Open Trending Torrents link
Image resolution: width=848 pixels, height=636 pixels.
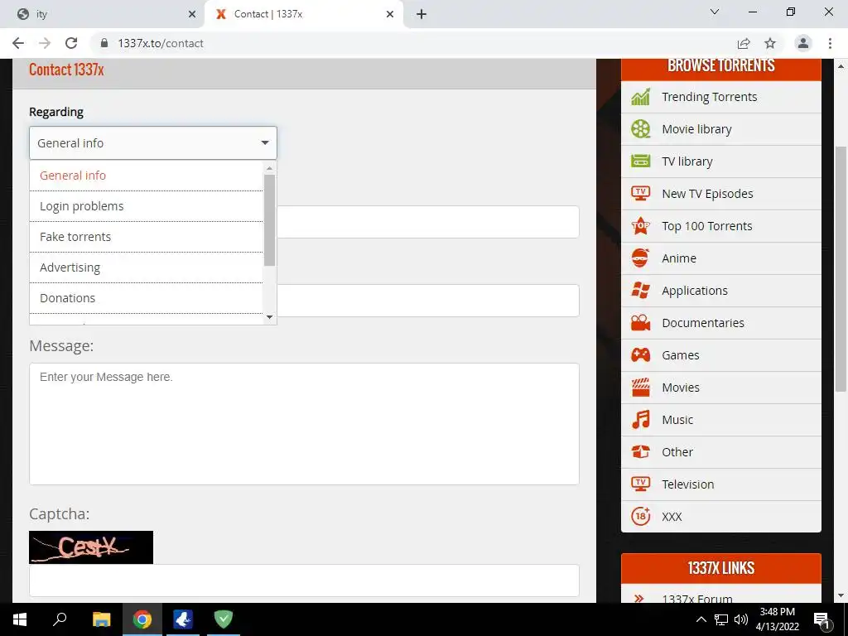click(x=709, y=97)
